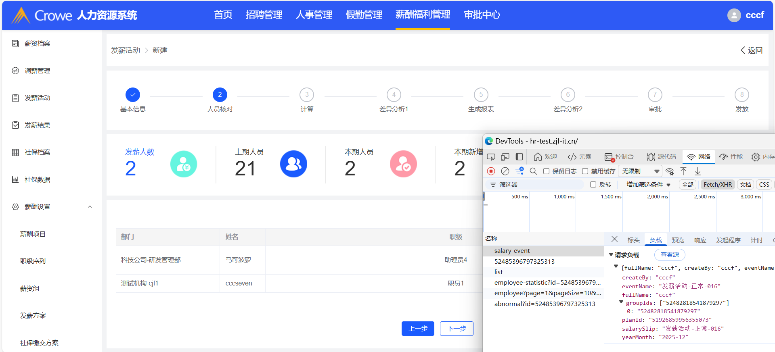Open the 无限制 throttling dropdown
775x352 pixels.
640,171
